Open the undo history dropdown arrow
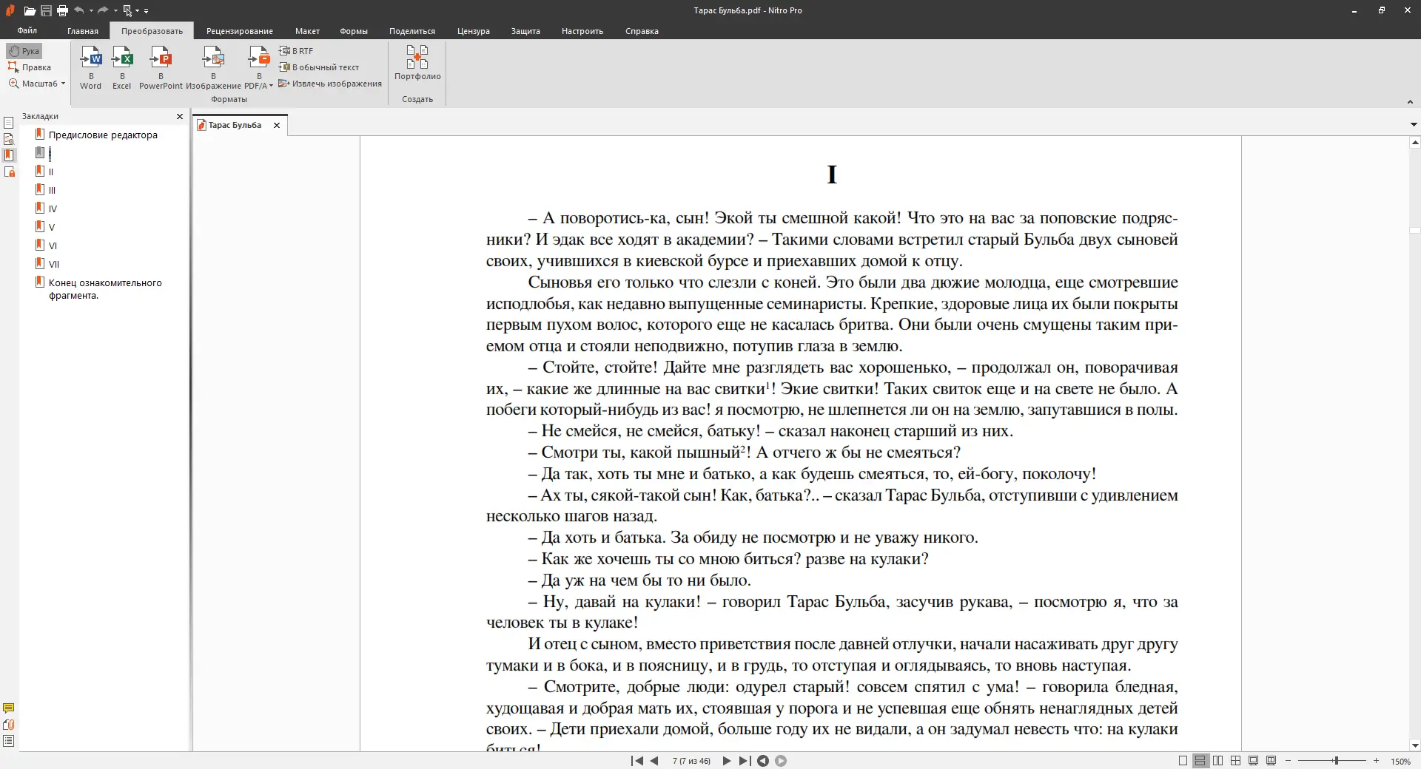 tap(91, 10)
